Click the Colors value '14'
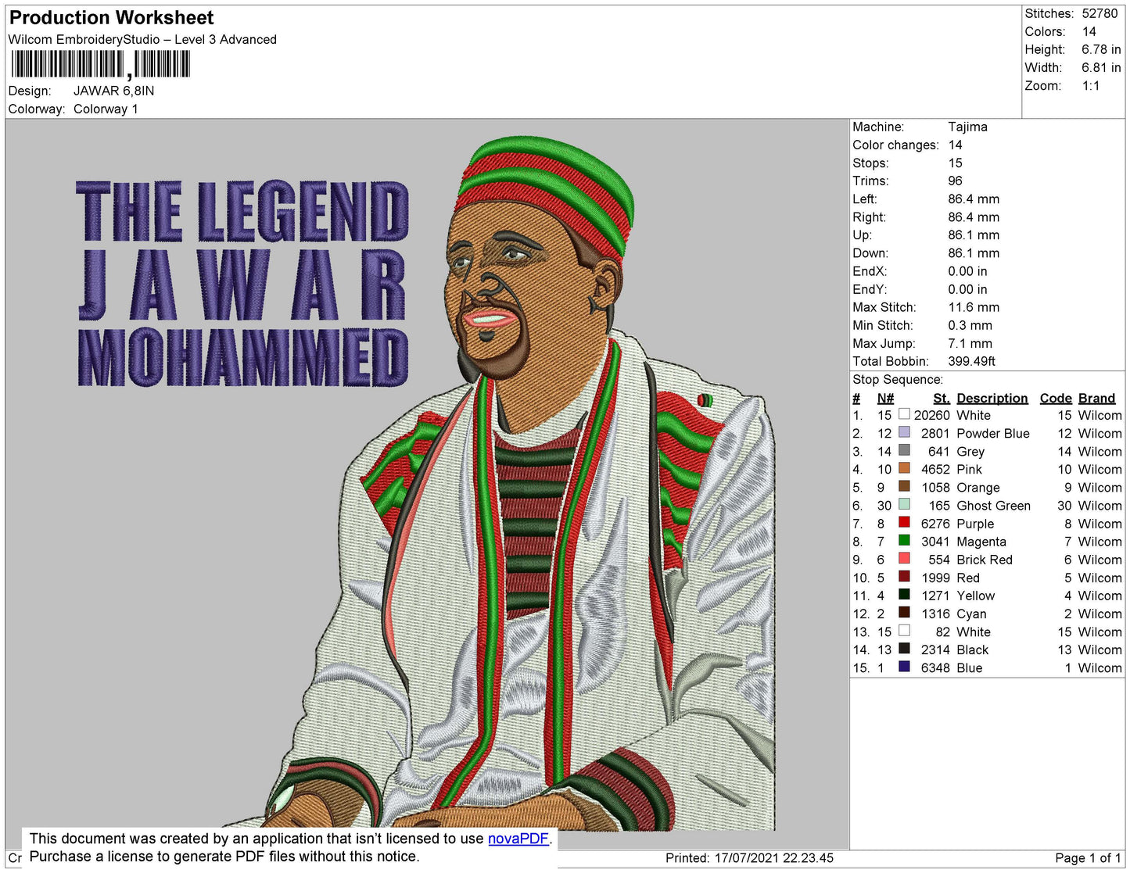This screenshot has height=873, width=1130. coord(1089,31)
